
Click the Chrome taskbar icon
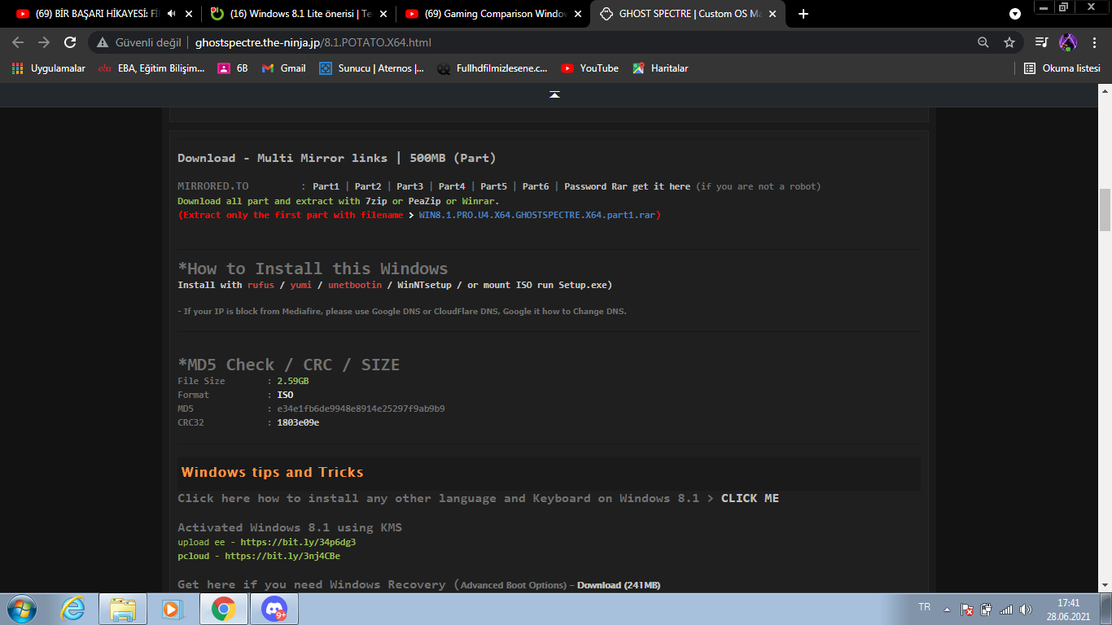click(x=224, y=609)
